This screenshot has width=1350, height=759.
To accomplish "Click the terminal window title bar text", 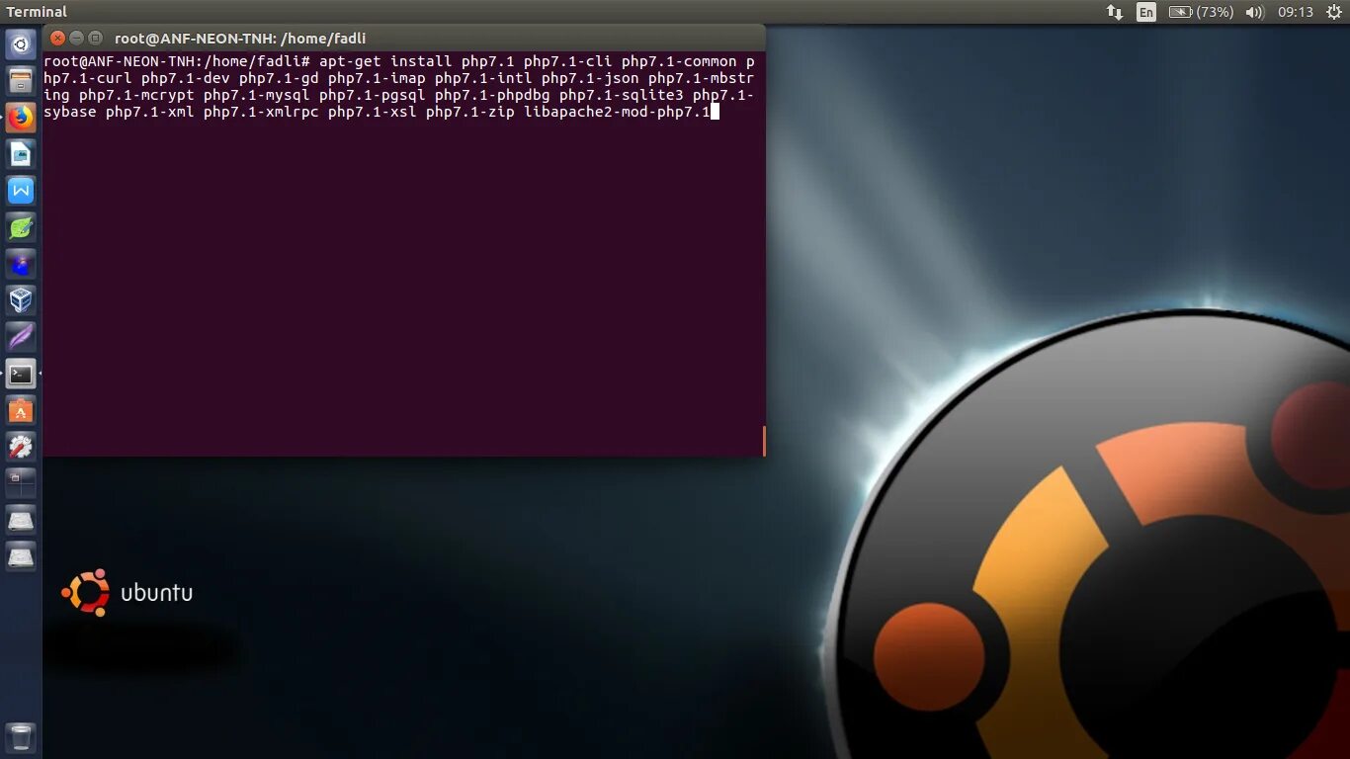I will [240, 39].
